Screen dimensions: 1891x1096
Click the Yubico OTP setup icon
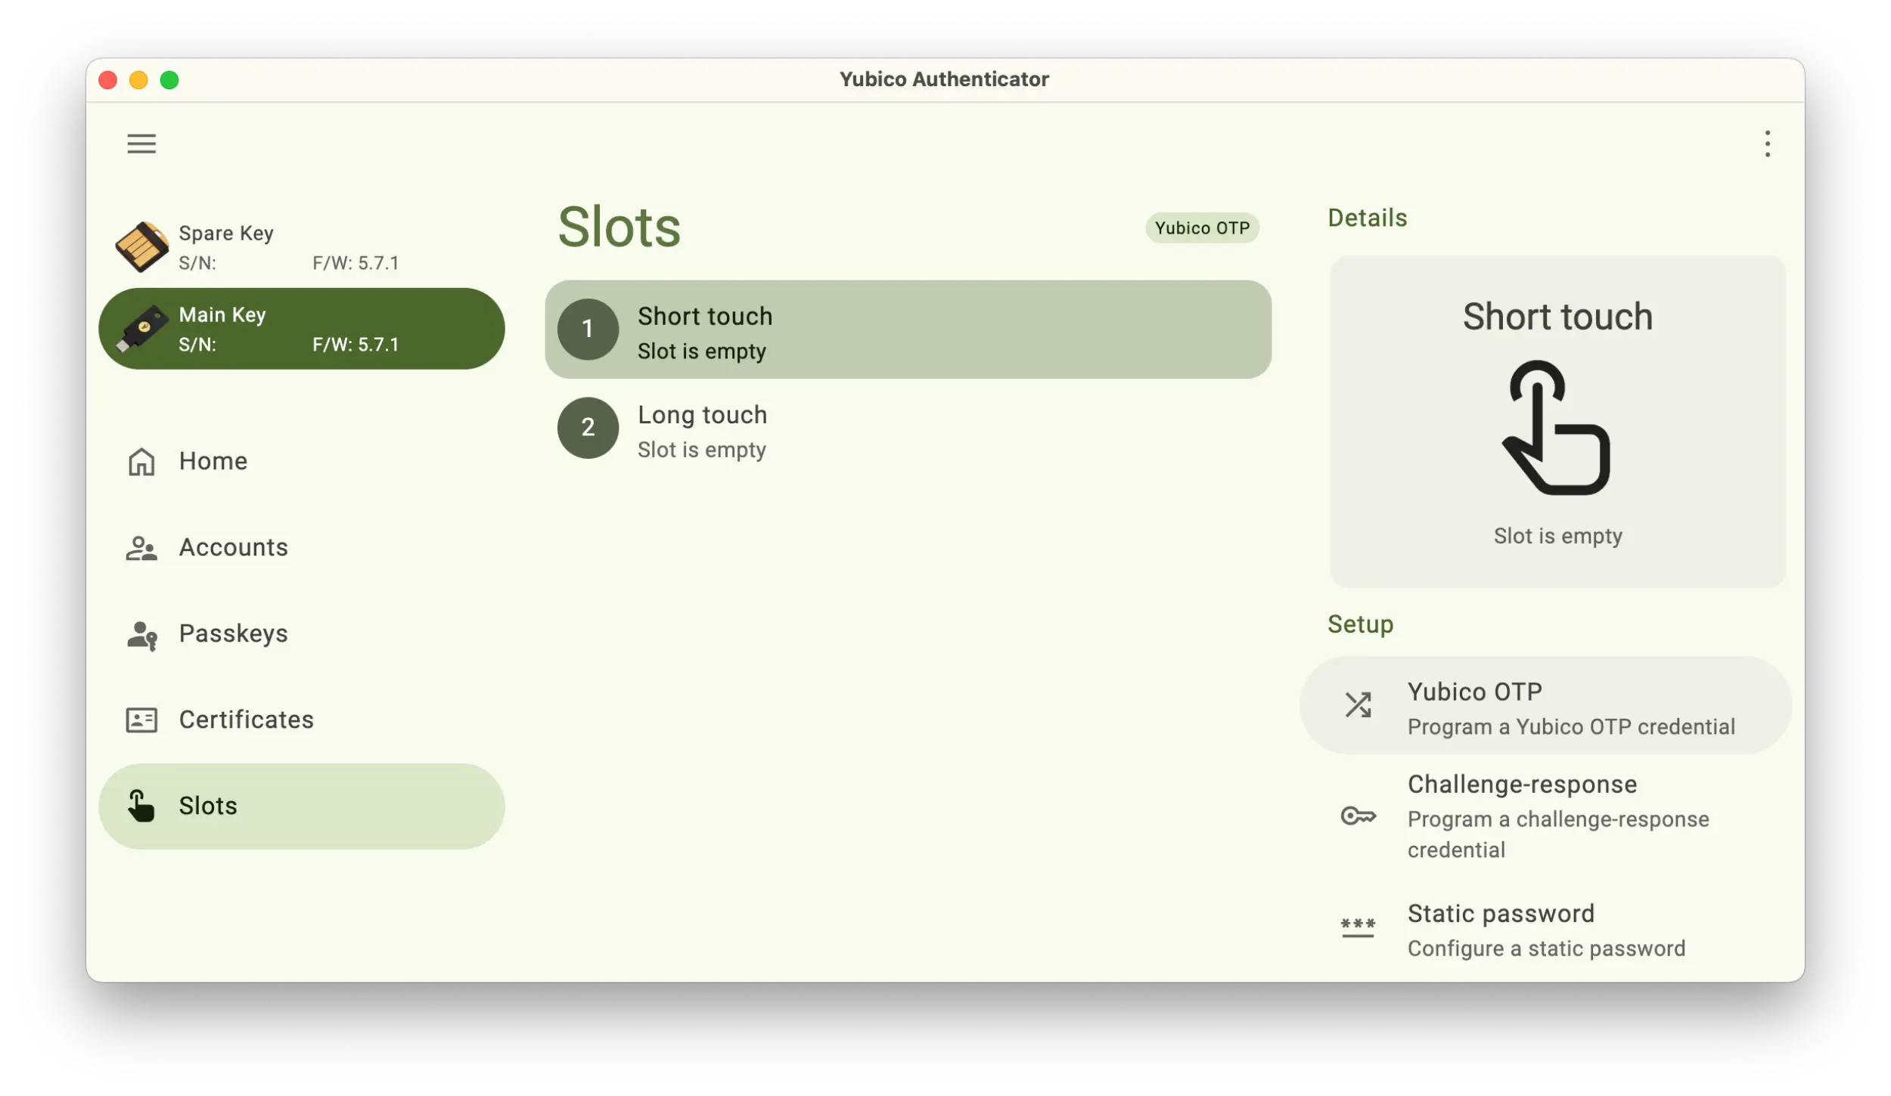tap(1358, 704)
